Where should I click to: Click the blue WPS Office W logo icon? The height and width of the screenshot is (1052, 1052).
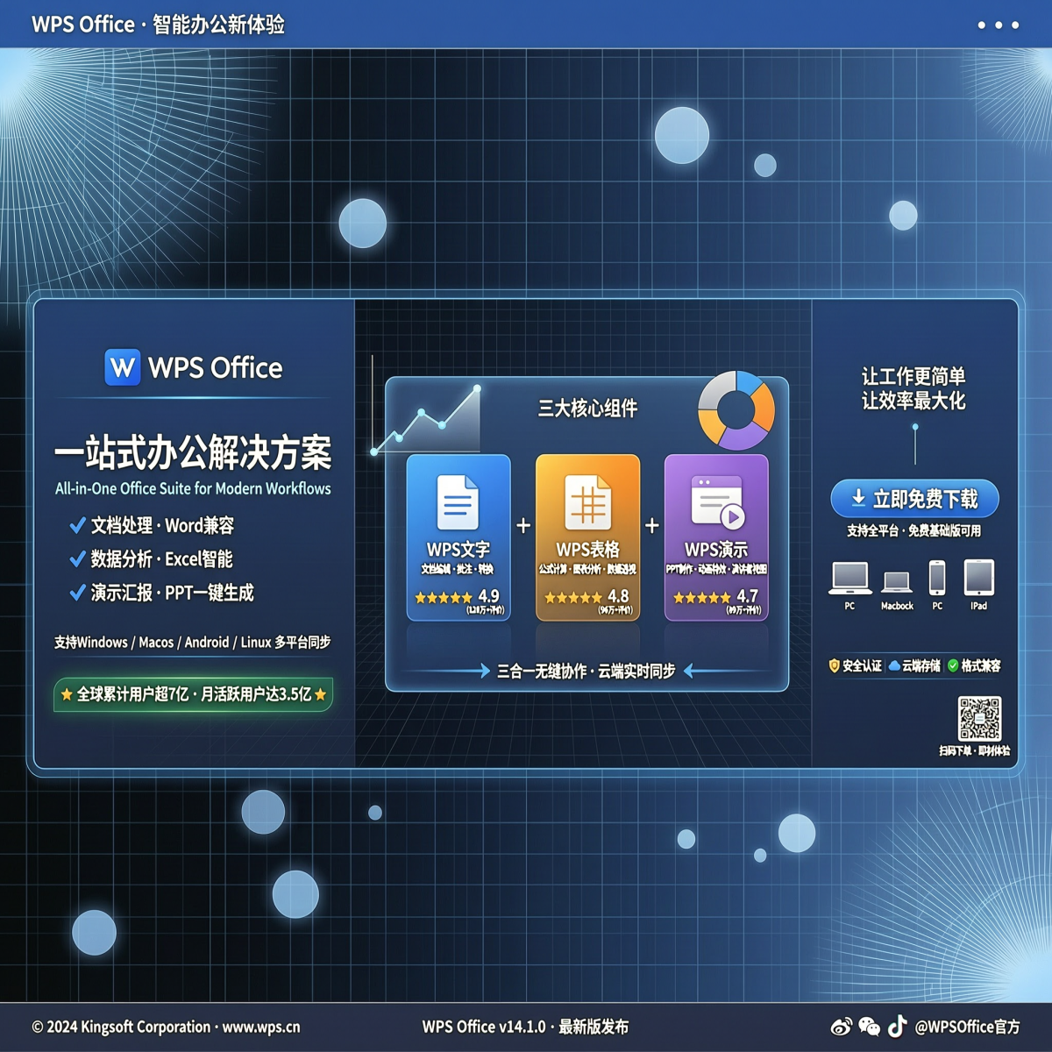point(123,367)
